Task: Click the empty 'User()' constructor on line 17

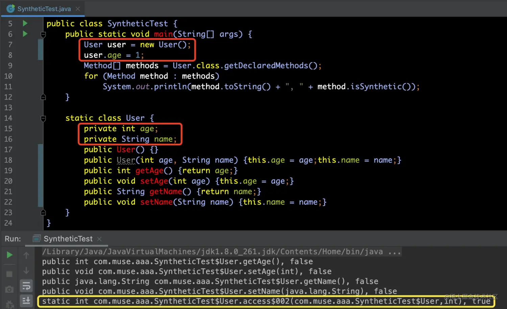Action: click(130, 149)
